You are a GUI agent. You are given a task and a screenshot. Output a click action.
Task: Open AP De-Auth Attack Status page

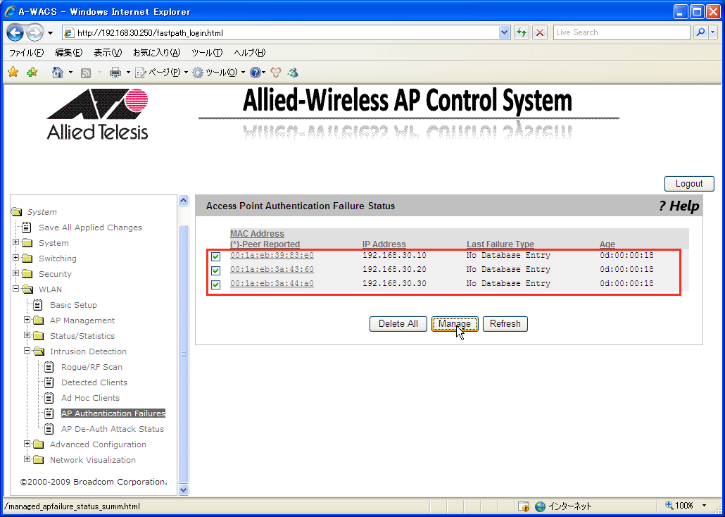point(113,429)
